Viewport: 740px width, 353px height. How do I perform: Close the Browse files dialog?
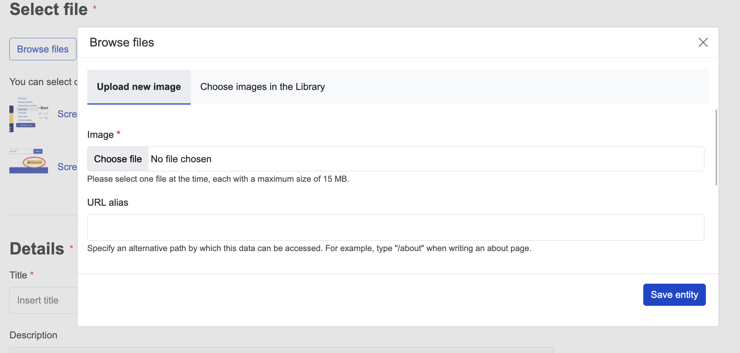[x=703, y=42]
